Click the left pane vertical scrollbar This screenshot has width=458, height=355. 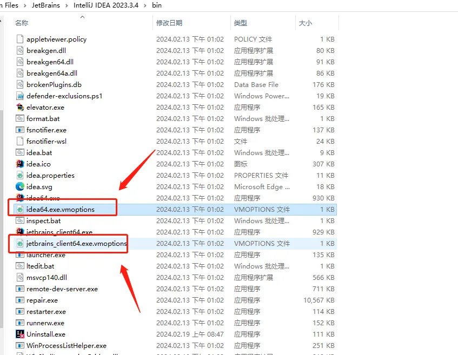(2, 219)
